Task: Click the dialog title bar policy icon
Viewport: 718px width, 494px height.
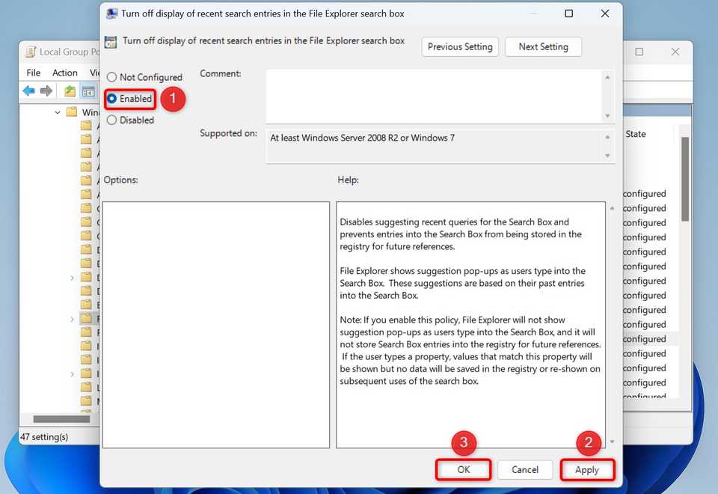Action: pos(111,13)
